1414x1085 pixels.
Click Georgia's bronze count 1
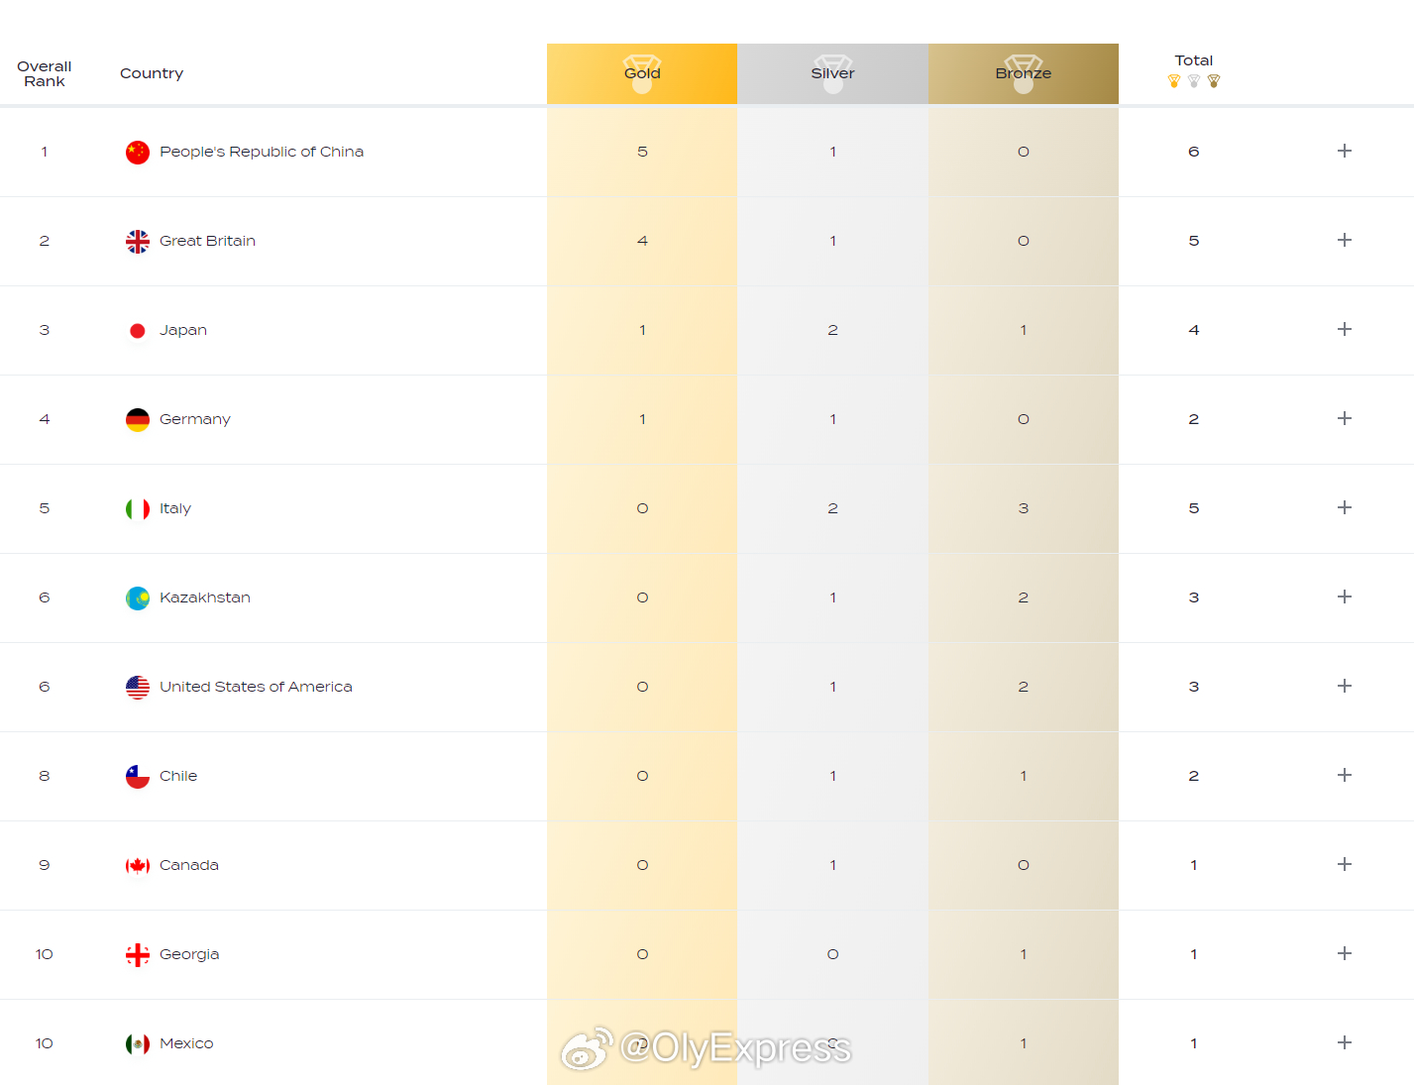coord(1024,954)
